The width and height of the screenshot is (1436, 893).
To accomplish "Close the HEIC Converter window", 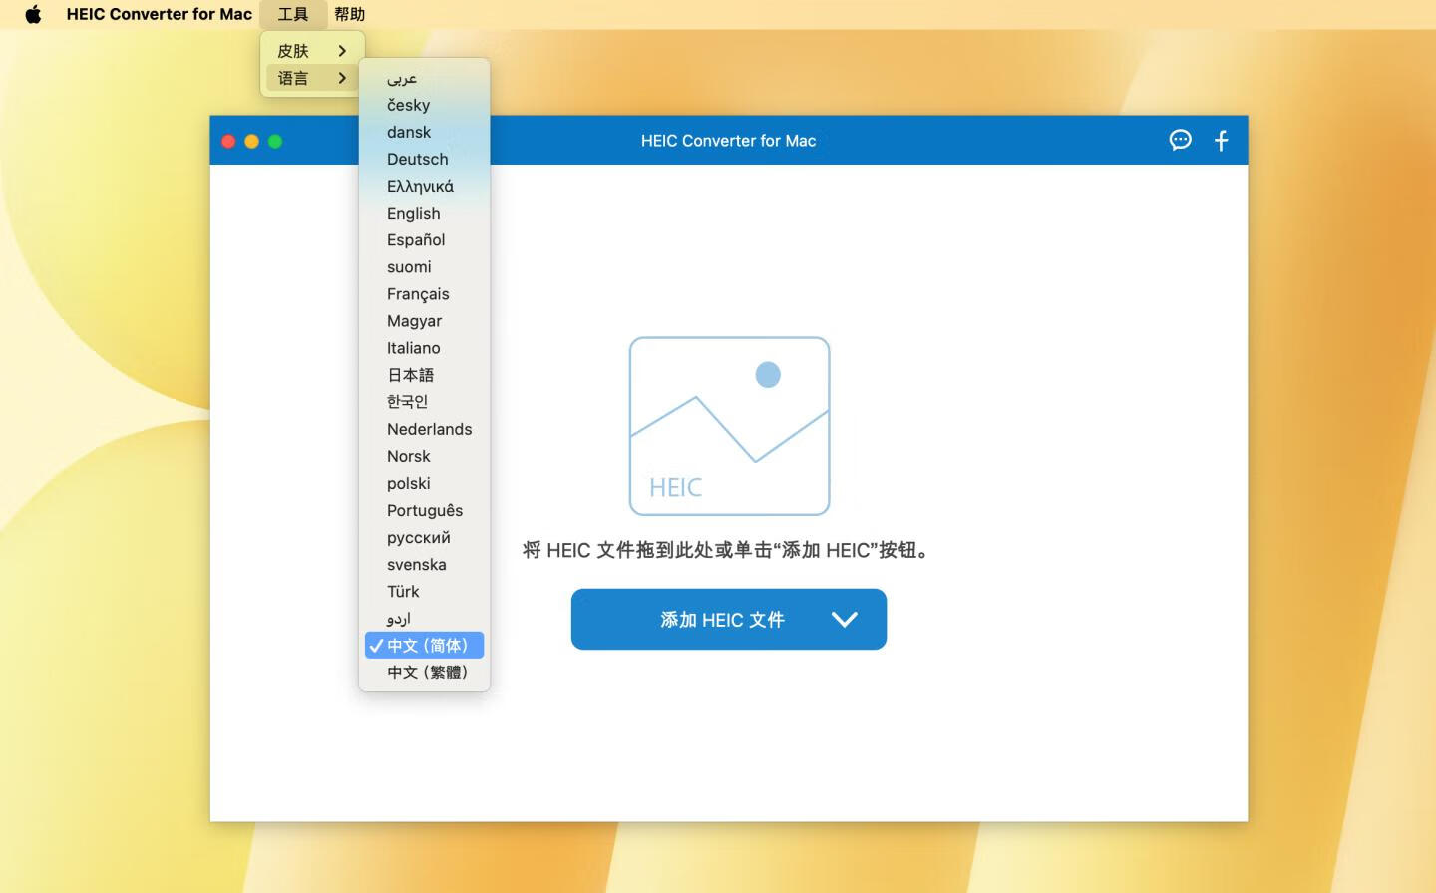I will 228,141.
